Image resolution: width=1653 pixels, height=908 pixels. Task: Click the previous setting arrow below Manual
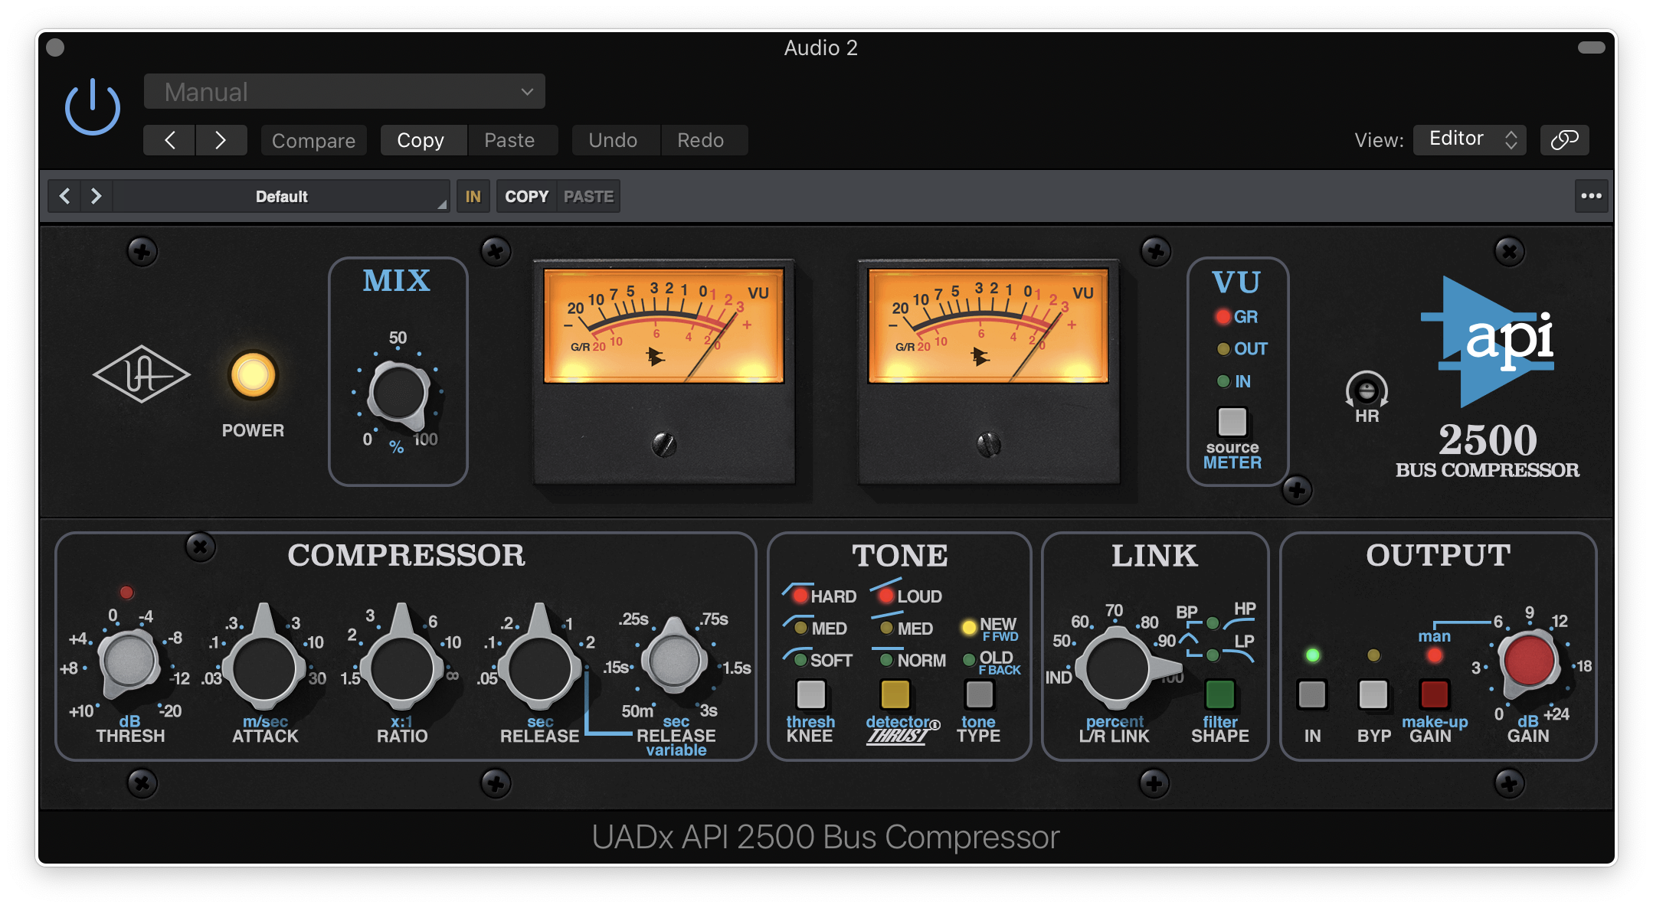pos(169,140)
